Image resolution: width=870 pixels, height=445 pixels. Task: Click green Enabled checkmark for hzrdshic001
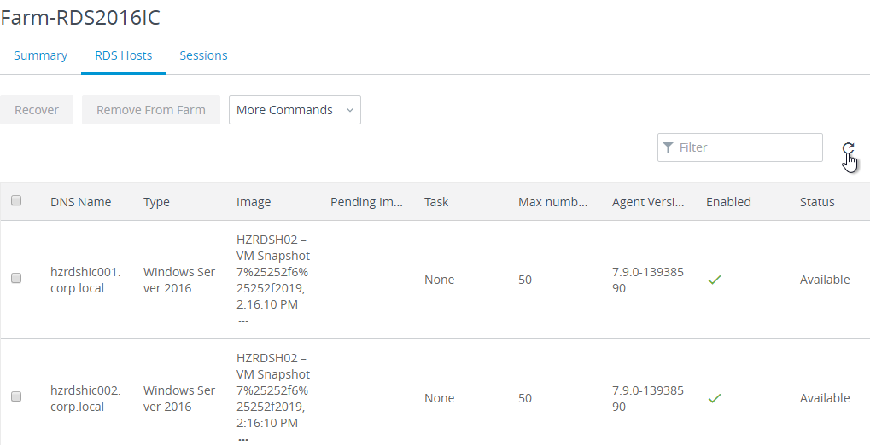point(715,280)
